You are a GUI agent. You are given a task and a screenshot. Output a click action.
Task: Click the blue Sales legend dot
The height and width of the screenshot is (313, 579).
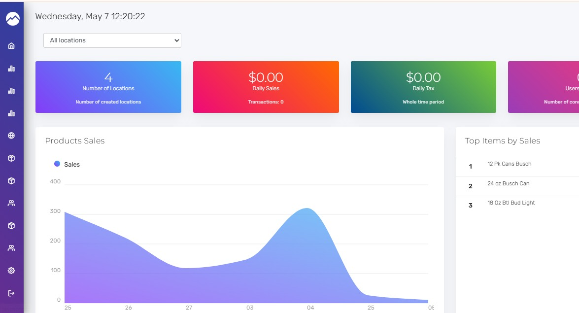[57, 164]
